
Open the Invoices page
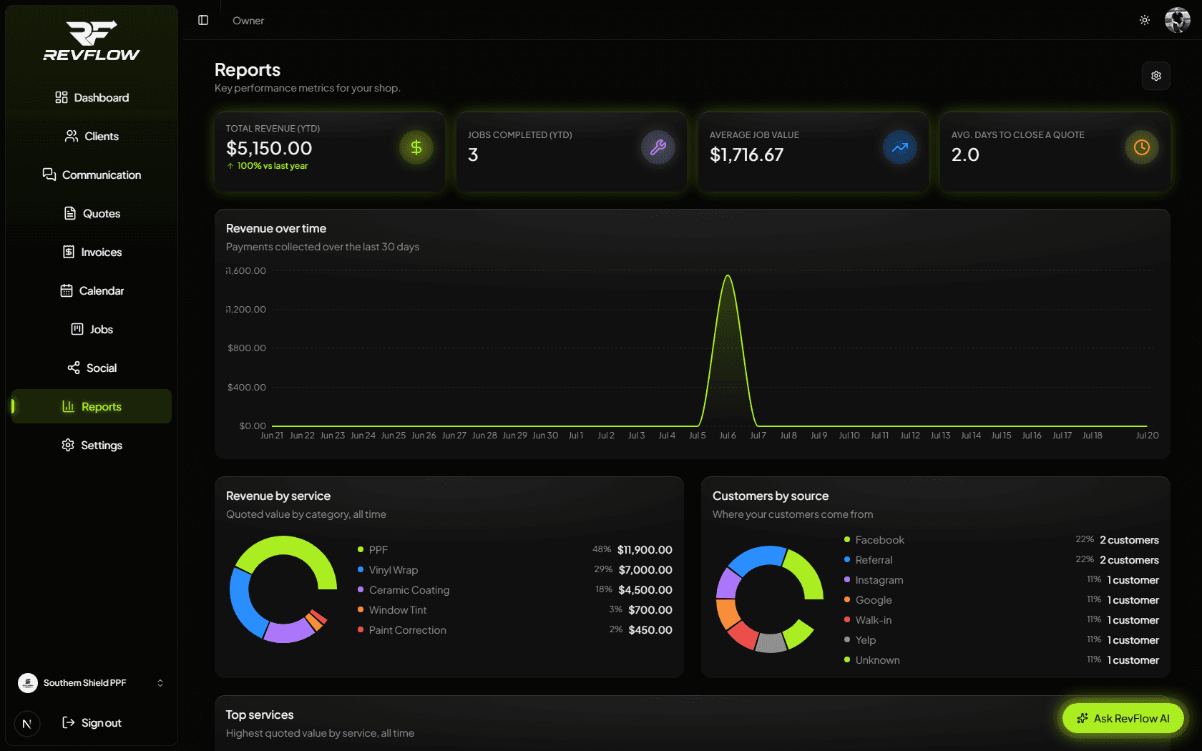pyautogui.click(x=92, y=252)
